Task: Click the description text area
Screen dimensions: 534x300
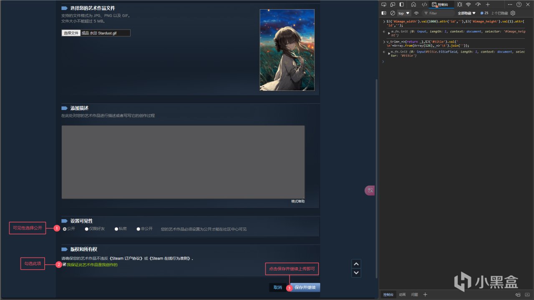Action: click(183, 162)
